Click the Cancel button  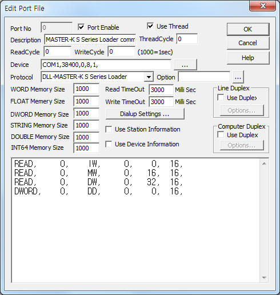pyautogui.click(x=248, y=43)
